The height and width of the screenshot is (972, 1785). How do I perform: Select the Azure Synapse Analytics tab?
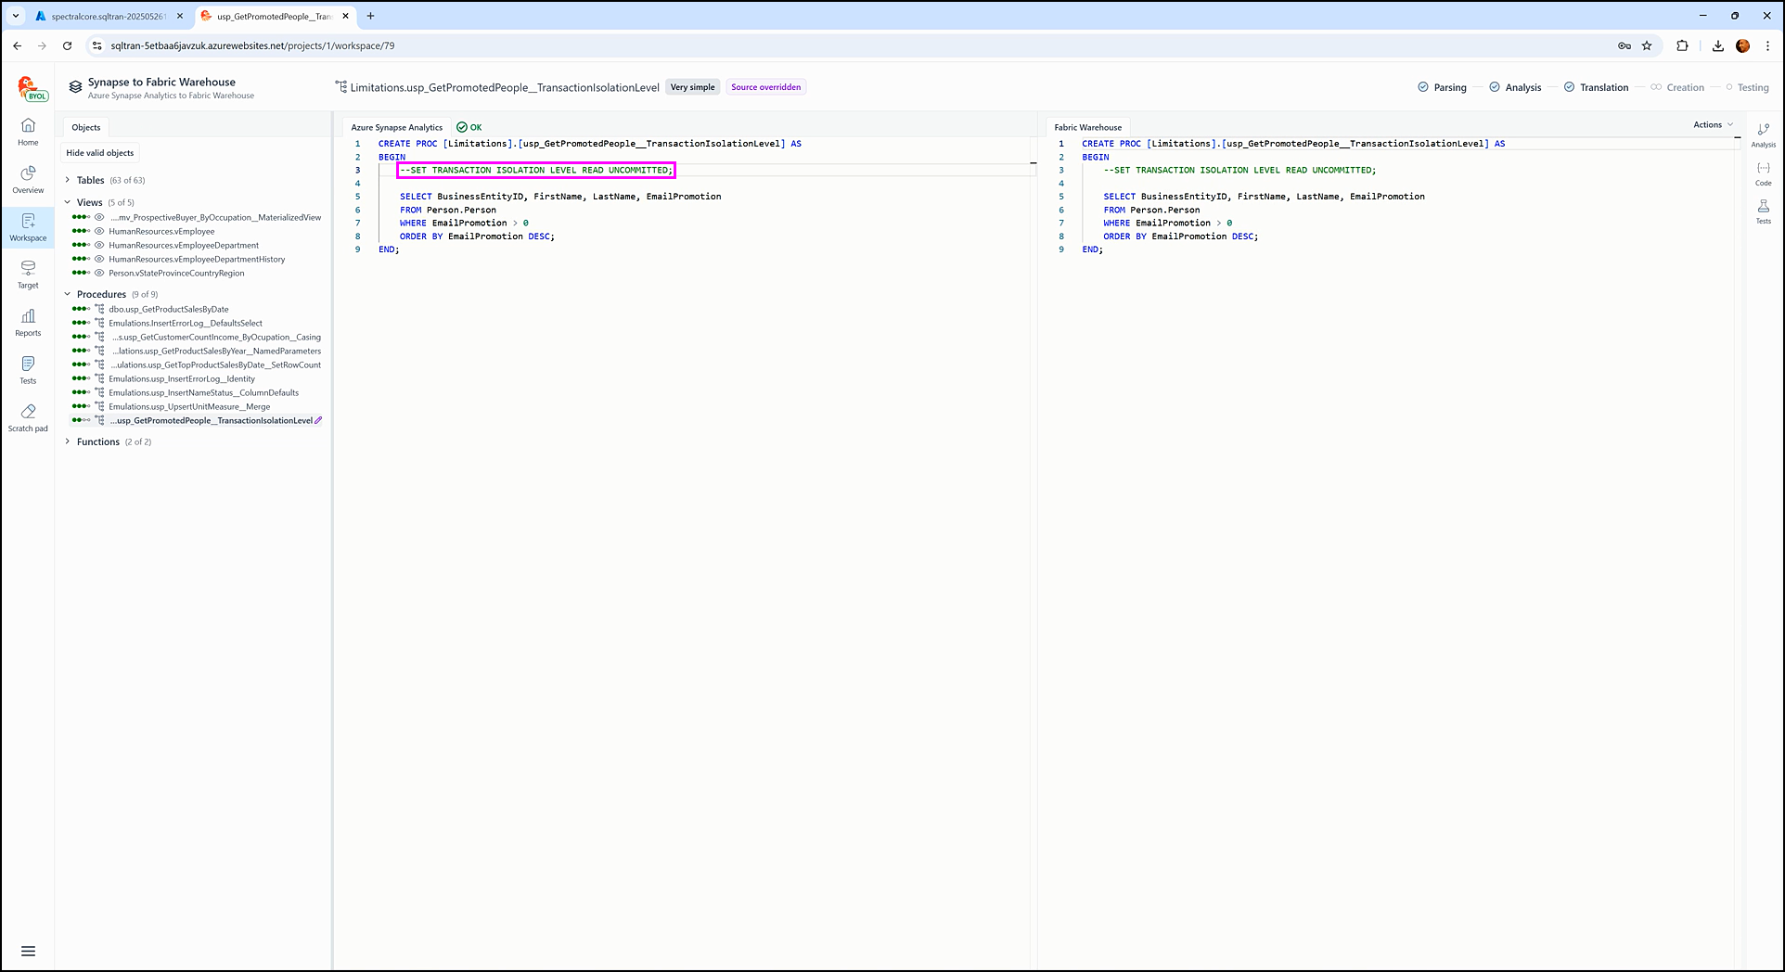point(396,127)
